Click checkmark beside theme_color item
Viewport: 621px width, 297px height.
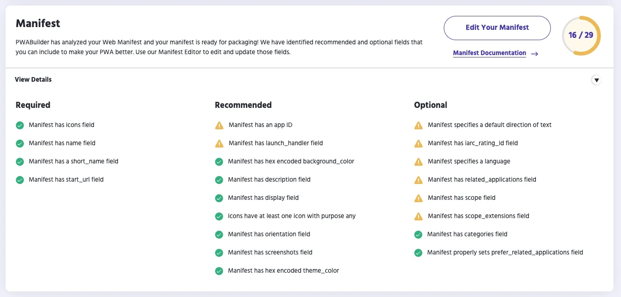click(219, 271)
